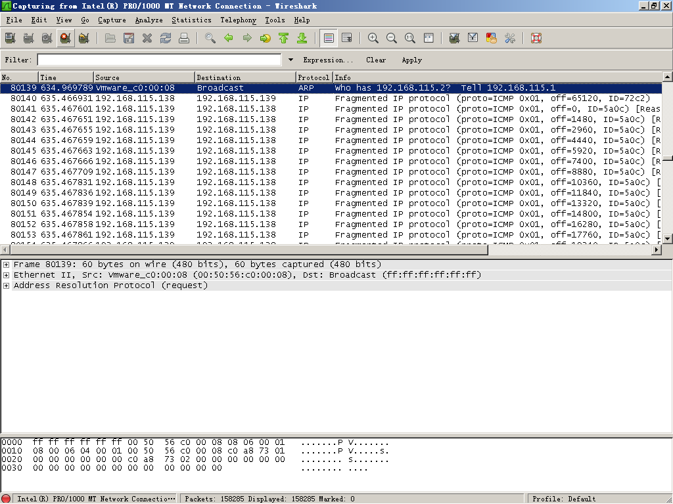Open the Statistics menu

191,20
